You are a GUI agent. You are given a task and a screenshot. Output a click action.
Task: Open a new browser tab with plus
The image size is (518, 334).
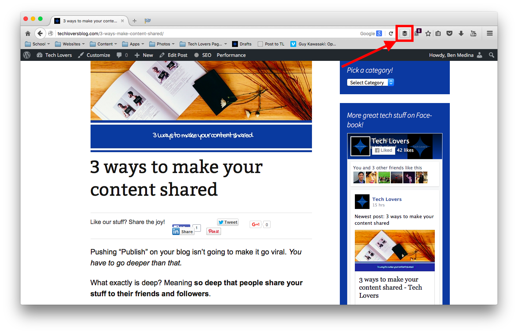click(x=135, y=21)
